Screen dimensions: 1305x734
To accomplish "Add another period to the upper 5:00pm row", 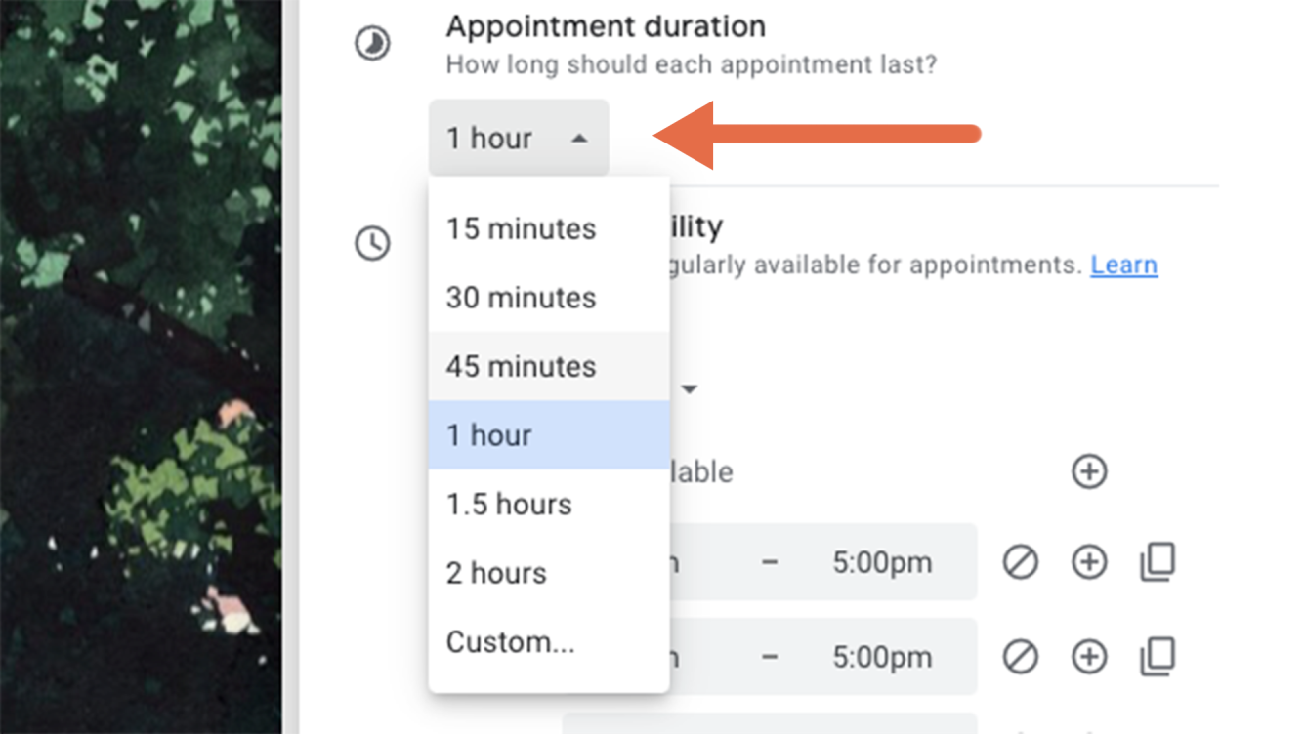I will click(x=1088, y=562).
